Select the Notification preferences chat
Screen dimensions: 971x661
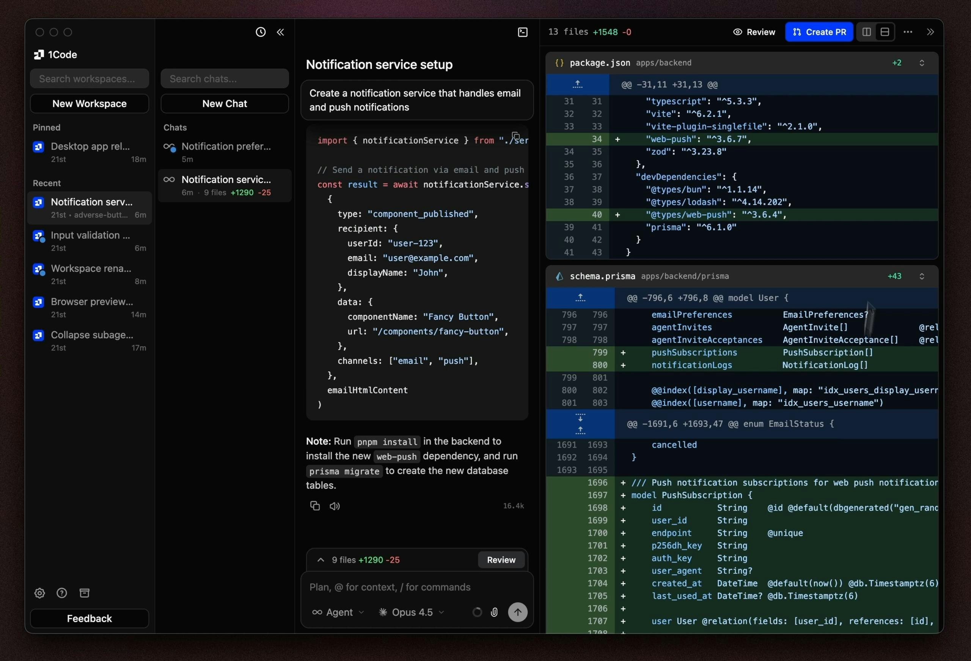point(225,151)
